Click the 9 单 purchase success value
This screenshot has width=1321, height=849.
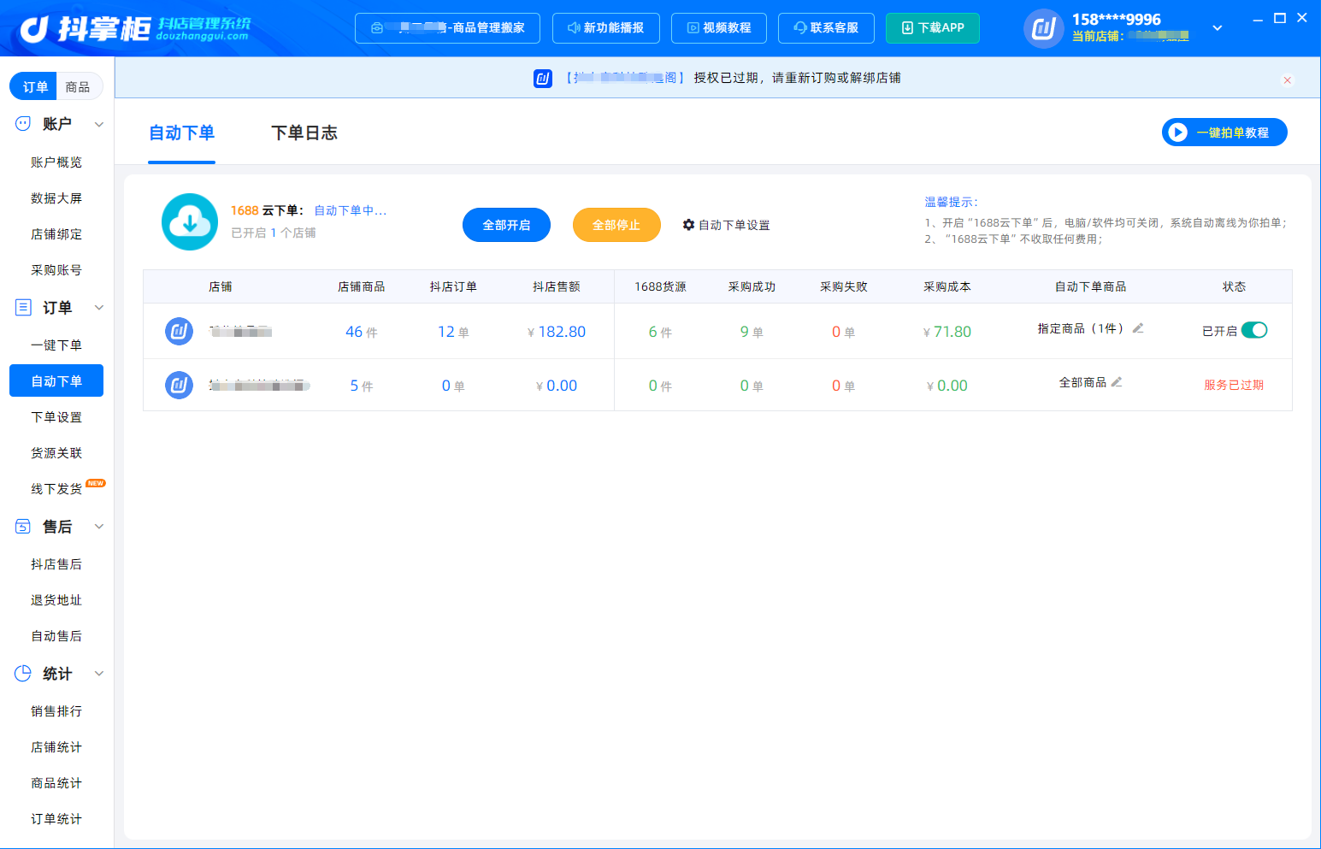752,332
